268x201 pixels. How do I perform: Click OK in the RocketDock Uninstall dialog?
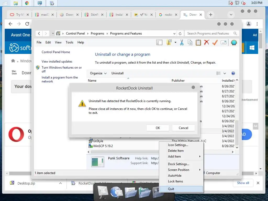pyautogui.click(x=158, y=128)
